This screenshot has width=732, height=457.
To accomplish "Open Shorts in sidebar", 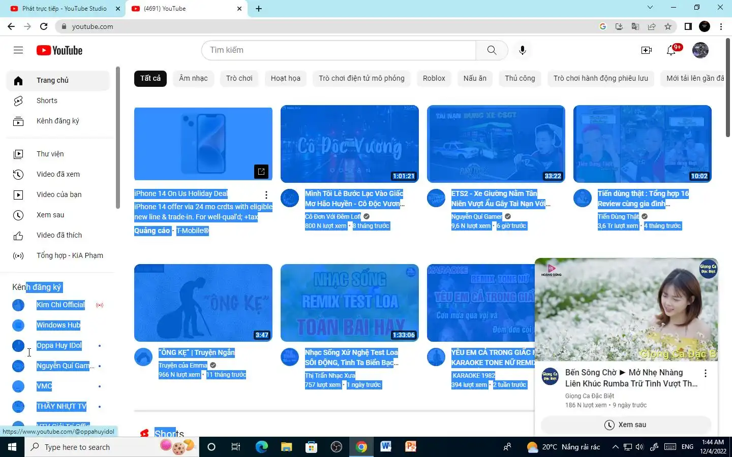I will pos(58,101).
